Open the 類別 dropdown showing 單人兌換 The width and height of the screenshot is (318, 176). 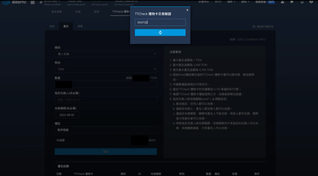[106, 54]
